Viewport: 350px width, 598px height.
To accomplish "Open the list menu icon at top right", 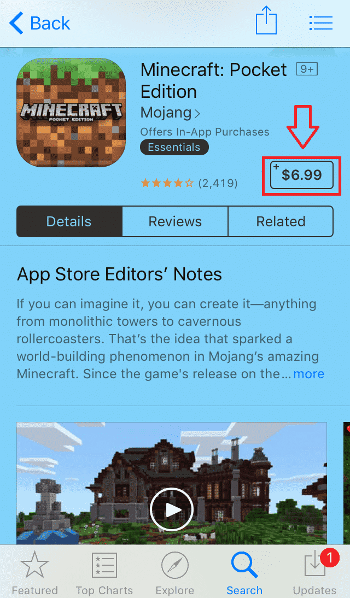I will [x=320, y=23].
